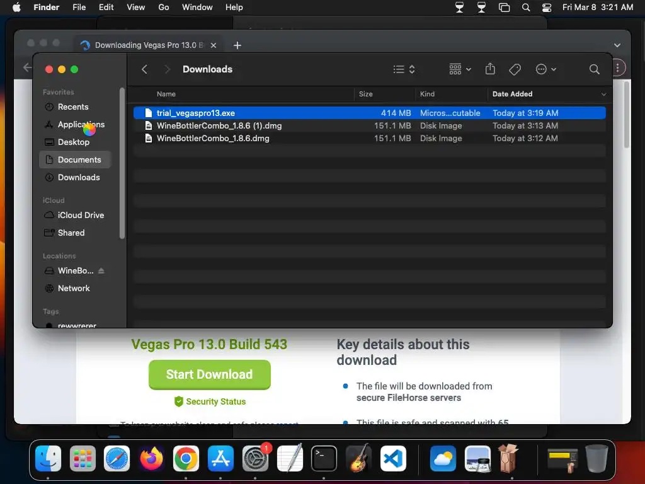Open Desktop in the Finder sidebar
Screen dimensions: 645x484
(x=75, y=142)
